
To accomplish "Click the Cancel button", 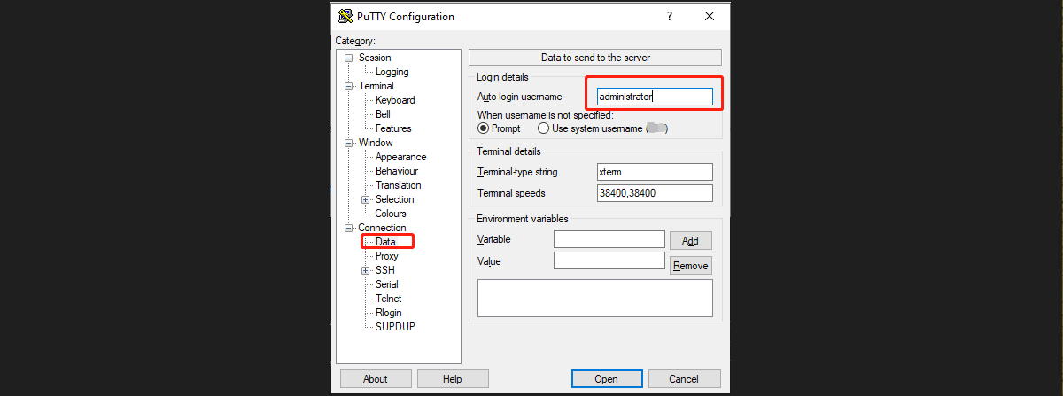I will (x=683, y=379).
